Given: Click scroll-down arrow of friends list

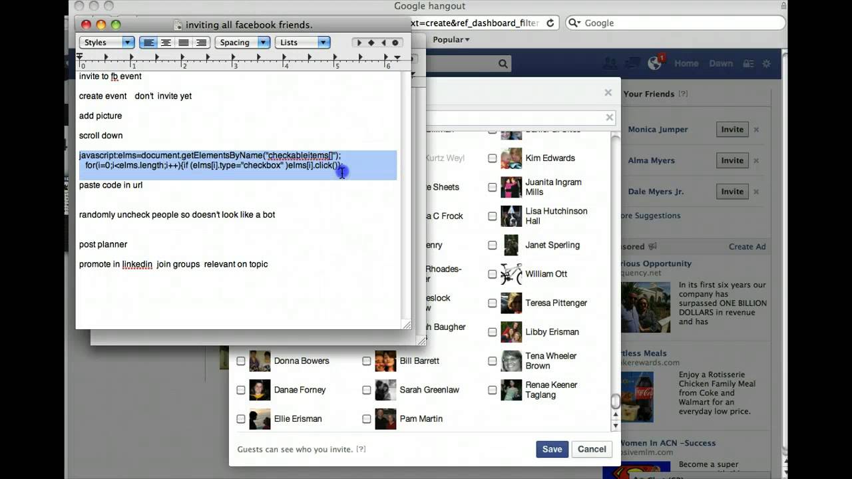Looking at the screenshot, I should [616, 426].
